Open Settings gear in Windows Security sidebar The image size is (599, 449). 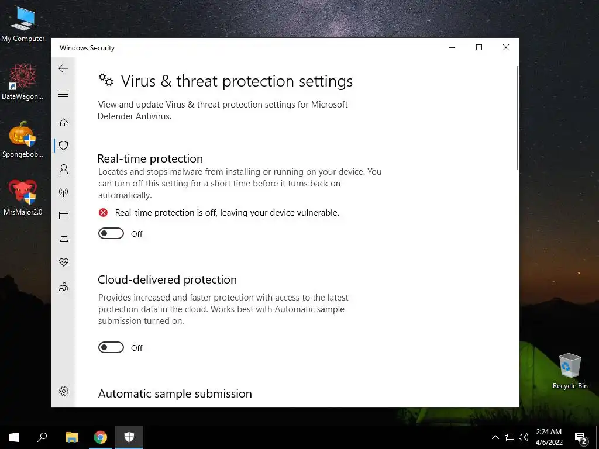coord(64,391)
